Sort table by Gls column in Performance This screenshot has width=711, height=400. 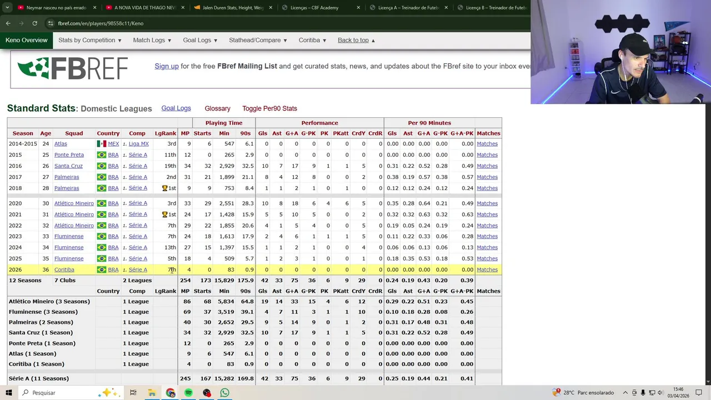263,133
